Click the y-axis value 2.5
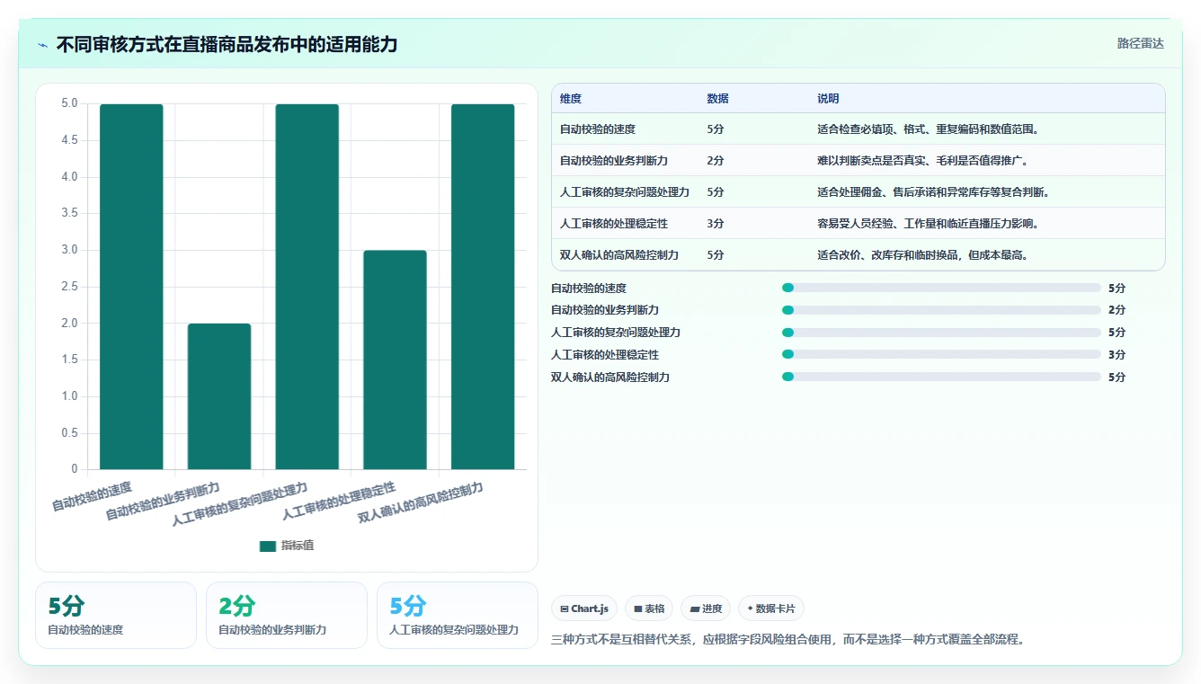The width and height of the screenshot is (1201, 684). 68,287
